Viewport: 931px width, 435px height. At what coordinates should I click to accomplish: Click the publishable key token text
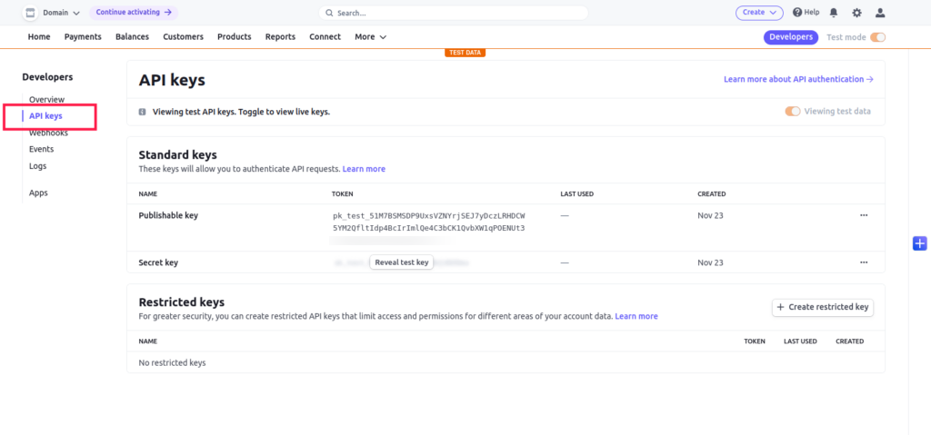[429, 222]
